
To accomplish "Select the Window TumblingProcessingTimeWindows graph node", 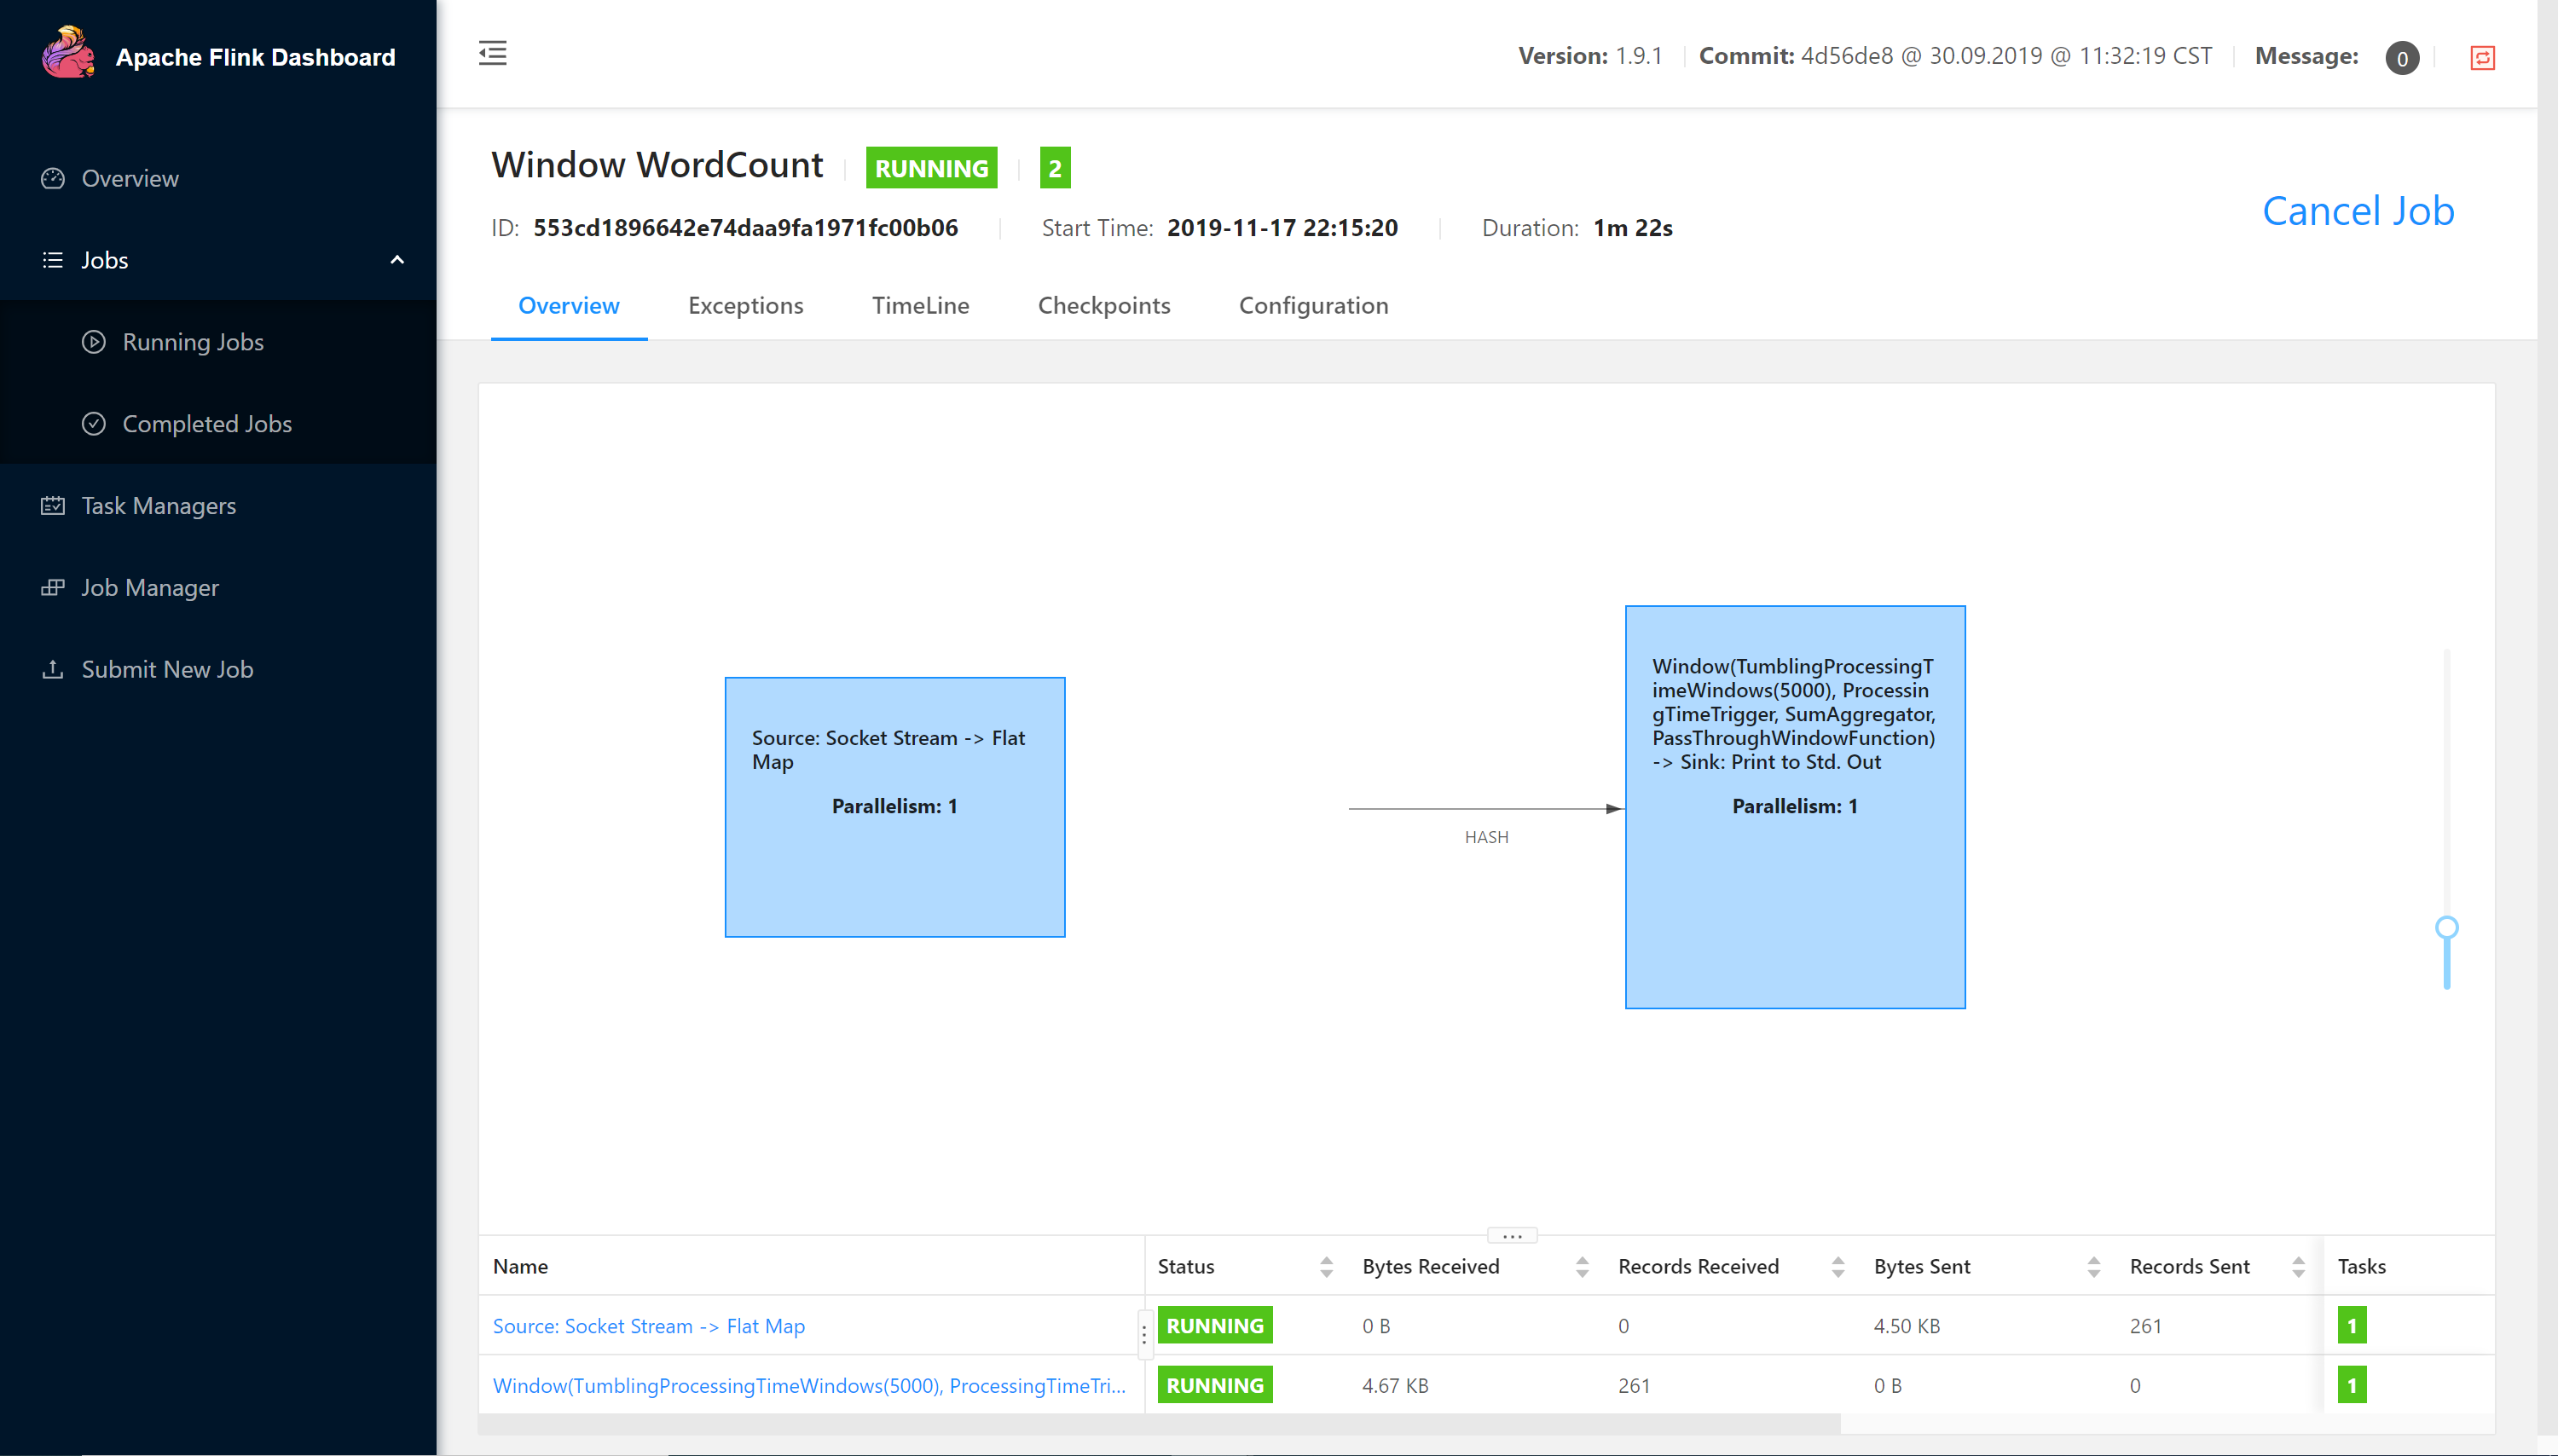I will (1794, 806).
